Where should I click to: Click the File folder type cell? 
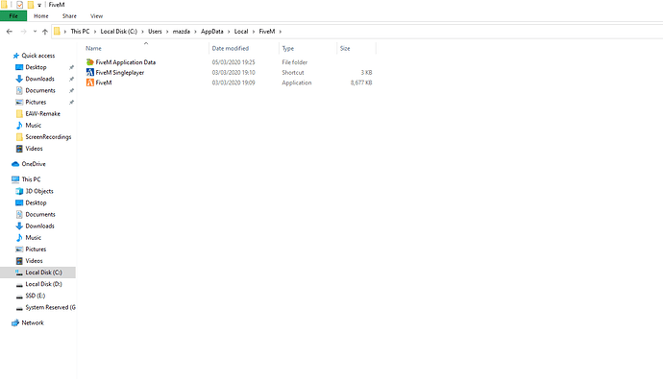coord(294,62)
